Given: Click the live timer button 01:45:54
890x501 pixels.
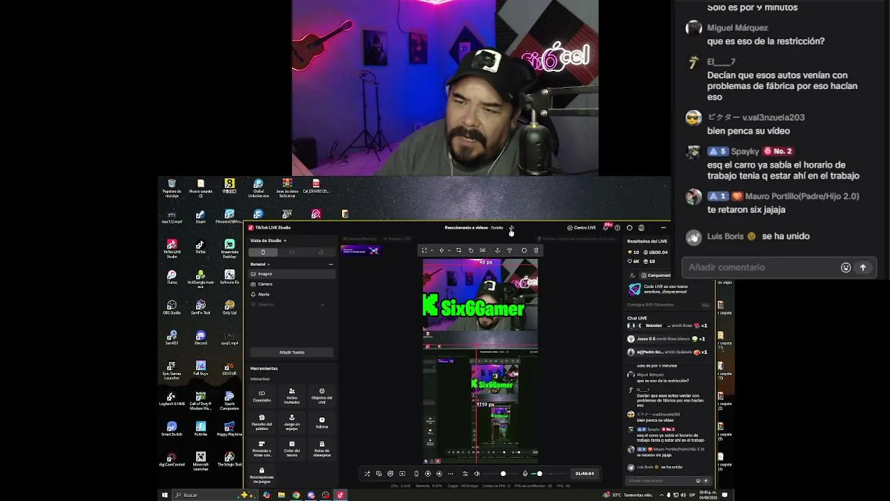Looking at the screenshot, I should click(585, 474).
